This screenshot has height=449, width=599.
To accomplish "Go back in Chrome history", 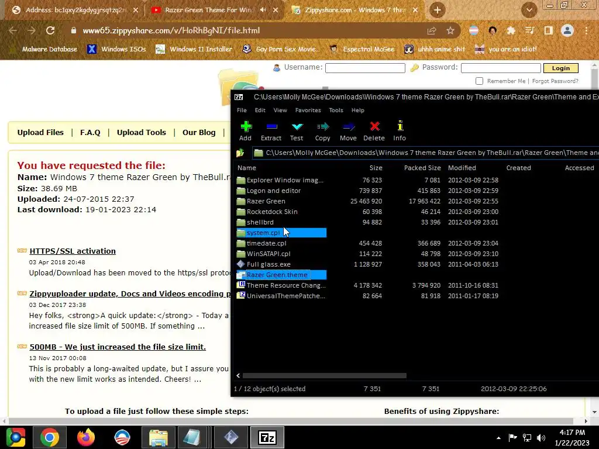I will click(x=13, y=30).
